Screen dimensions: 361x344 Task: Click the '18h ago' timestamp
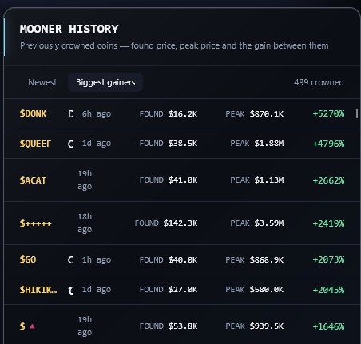click(85, 223)
